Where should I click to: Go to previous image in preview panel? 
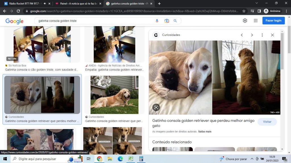(242, 35)
